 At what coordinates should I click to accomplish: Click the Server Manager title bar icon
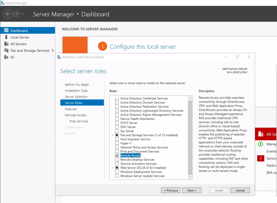tap(3, 3)
